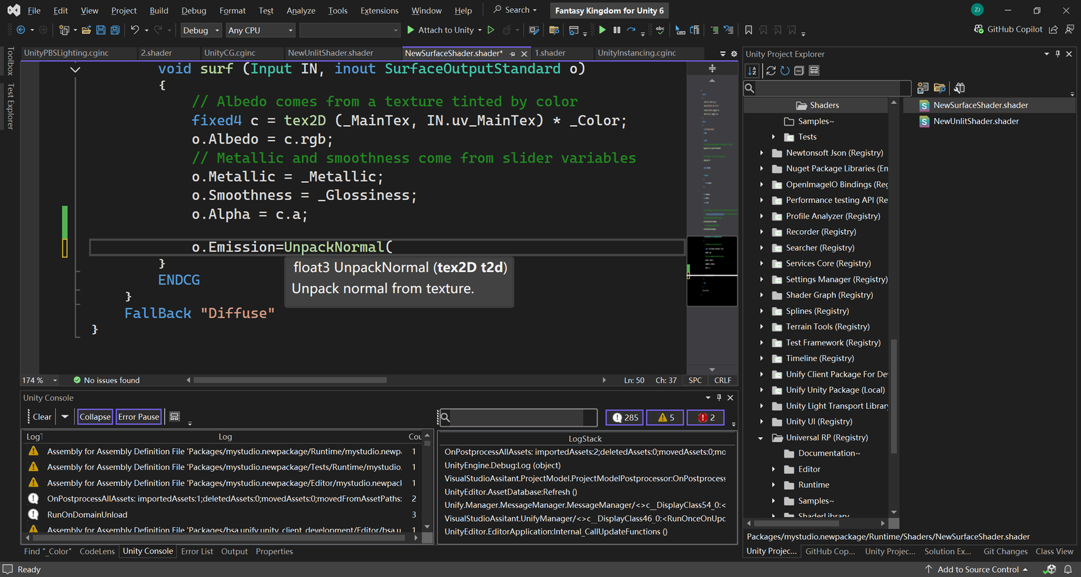Click the editor's horizontal scrollbar thumb
The image size is (1081, 577).
(290, 380)
